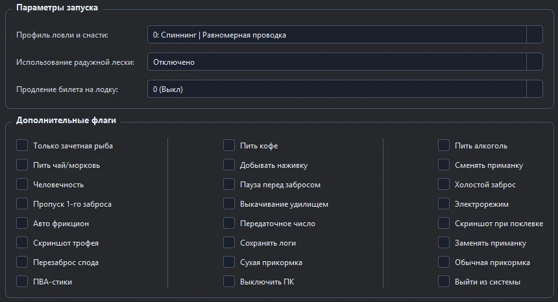This screenshot has height=302, width=558.
Task: Toggle 'Обычная прикормка' checkbox
Action: point(444,262)
